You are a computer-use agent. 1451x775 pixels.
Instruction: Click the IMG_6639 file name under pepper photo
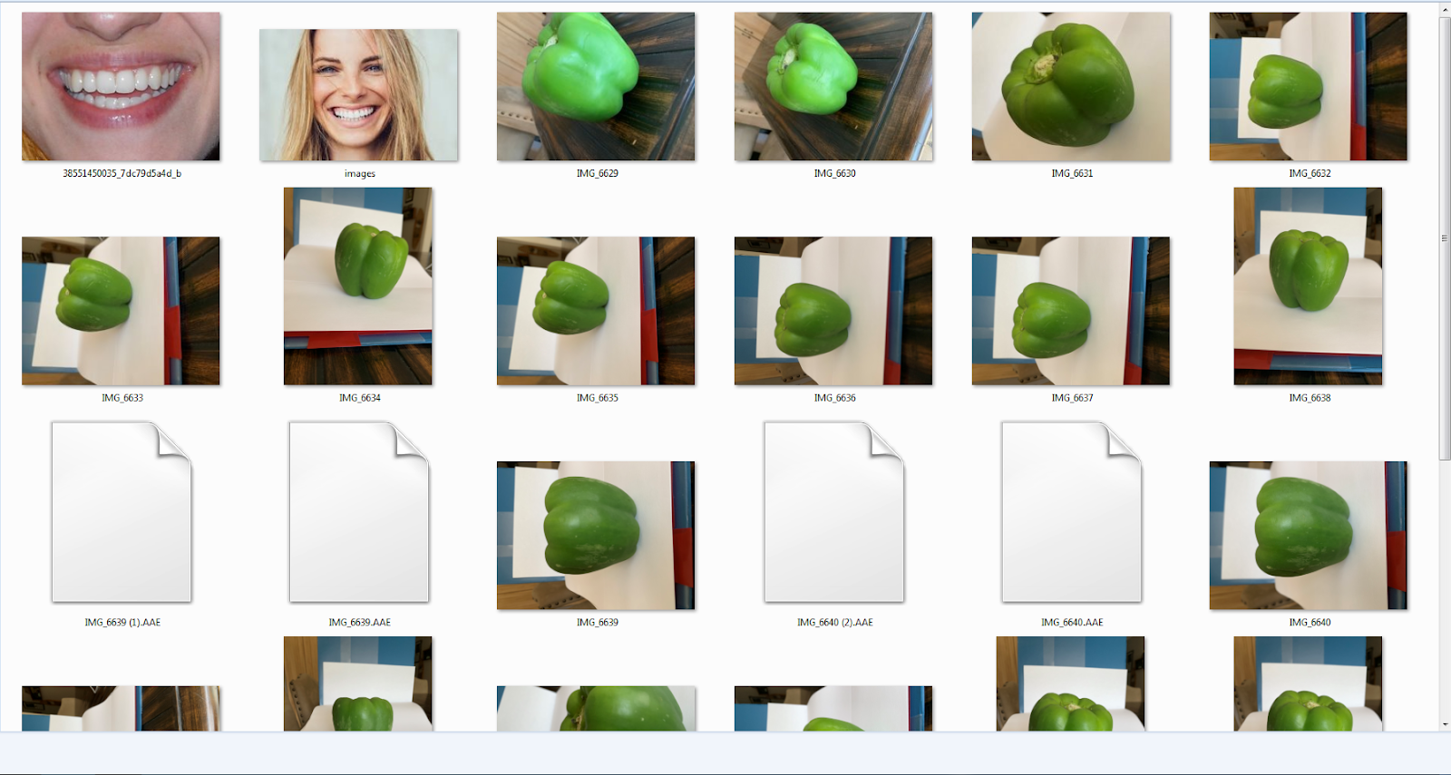click(x=598, y=623)
